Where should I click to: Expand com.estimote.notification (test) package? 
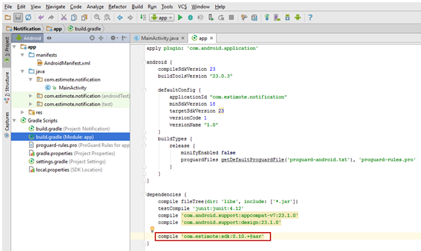click(x=30, y=104)
